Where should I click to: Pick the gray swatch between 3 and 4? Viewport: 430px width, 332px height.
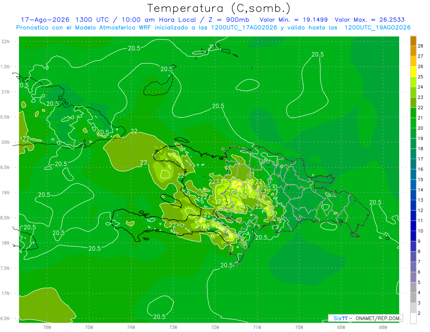(413, 298)
